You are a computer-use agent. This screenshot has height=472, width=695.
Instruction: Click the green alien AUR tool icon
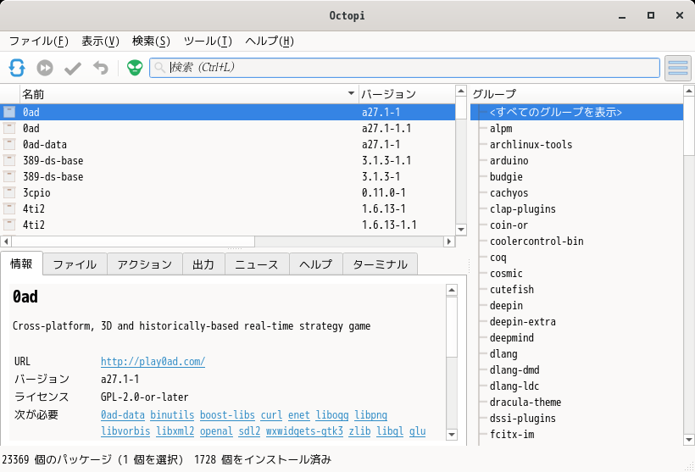pyautogui.click(x=135, y=68)
